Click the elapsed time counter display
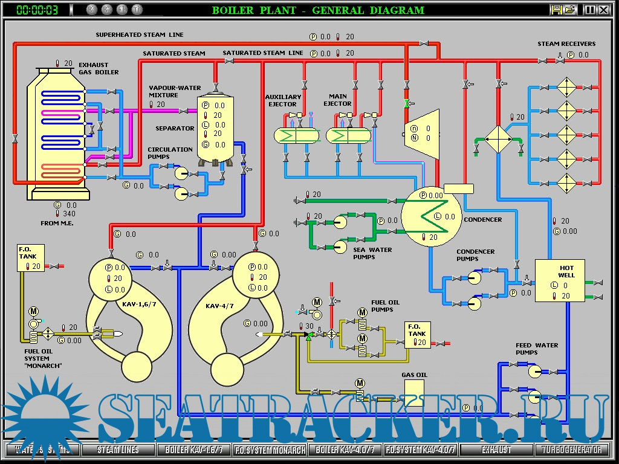This screenshot has height=464, width=619. [x=37, y=10]
